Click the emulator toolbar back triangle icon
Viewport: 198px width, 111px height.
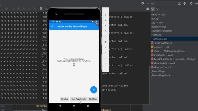pos(105,53)
